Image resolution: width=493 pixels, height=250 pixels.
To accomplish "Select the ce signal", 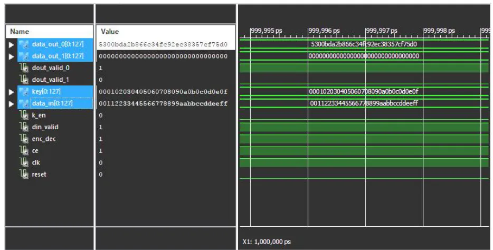I will (35, 151).
